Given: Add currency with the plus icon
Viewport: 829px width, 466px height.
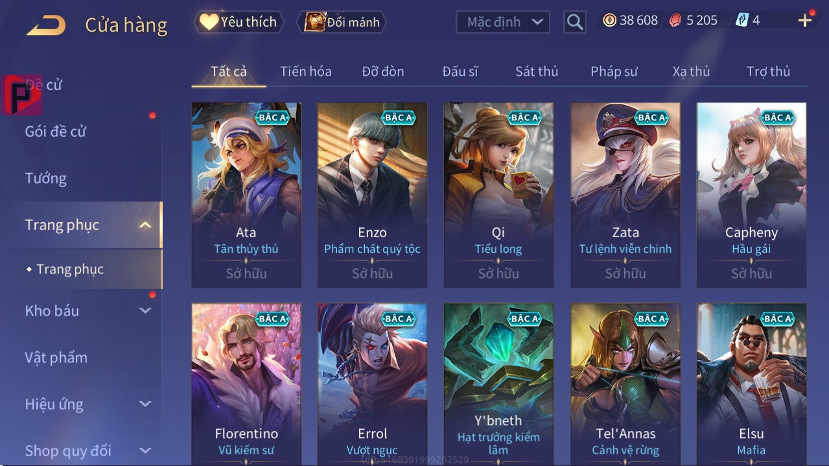Looking at the screenshot, I should 805,21.
